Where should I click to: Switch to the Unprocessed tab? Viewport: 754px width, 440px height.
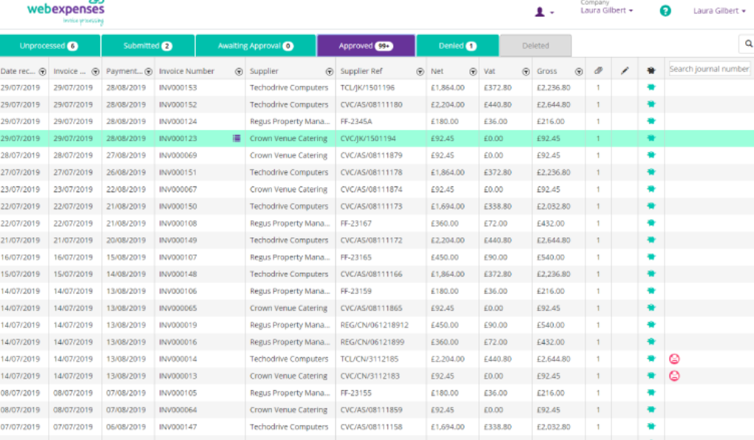[50, 46]
